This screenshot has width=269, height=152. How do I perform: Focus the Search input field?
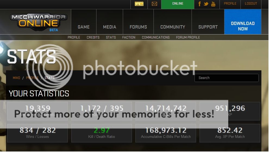(x=226, y=78)
